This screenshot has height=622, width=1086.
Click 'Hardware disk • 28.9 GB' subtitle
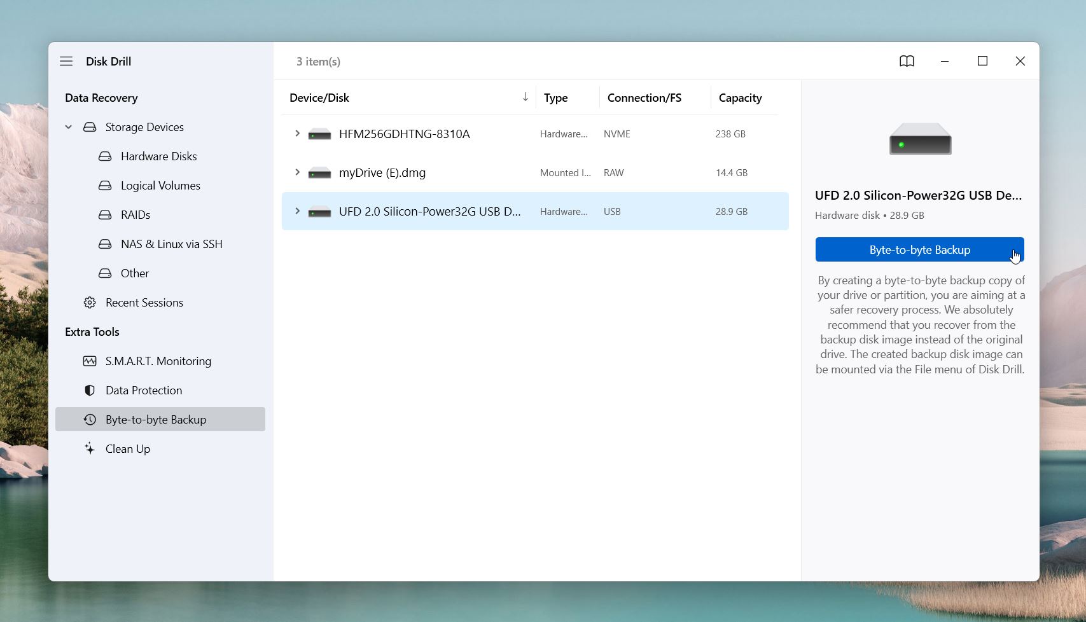click(870, 216)
